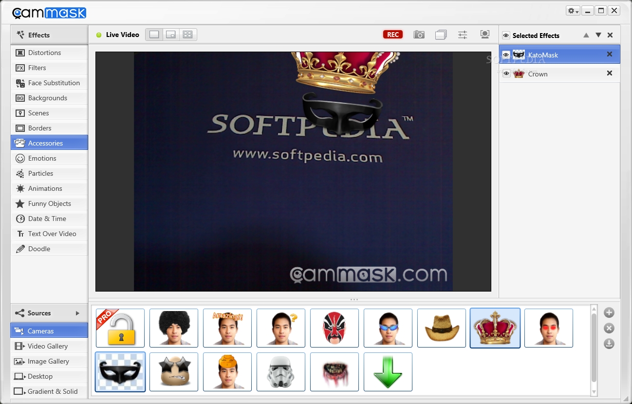The width and height of the screenshot is (632, 404).
Task: Select the Crown effect row
Action: [559, 73]
